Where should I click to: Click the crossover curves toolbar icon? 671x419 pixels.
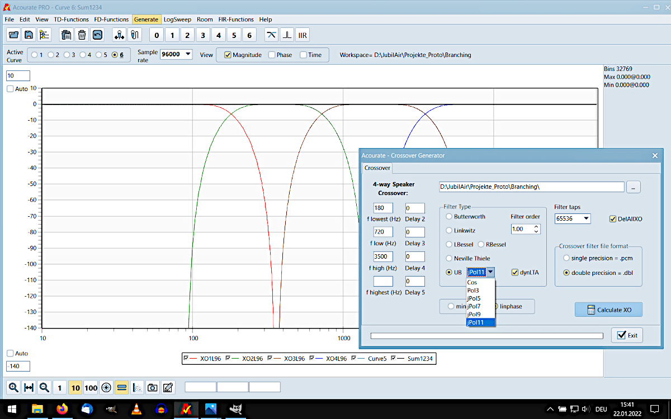[272, 35]
